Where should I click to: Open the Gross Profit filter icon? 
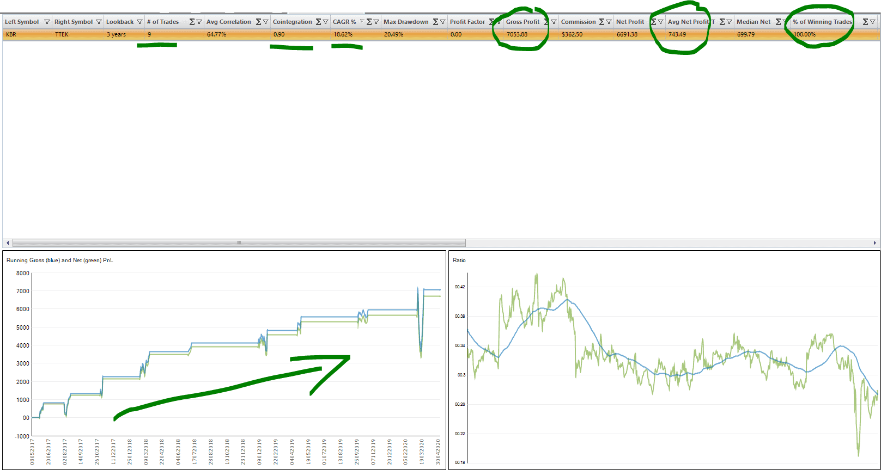tap(554, 22)
